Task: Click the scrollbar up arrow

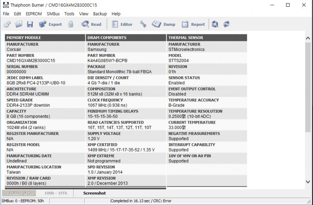Action: coord(308,38)
